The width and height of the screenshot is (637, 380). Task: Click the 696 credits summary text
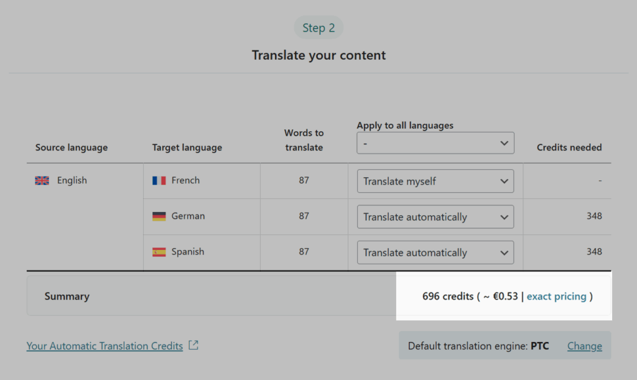coord(448,297)
